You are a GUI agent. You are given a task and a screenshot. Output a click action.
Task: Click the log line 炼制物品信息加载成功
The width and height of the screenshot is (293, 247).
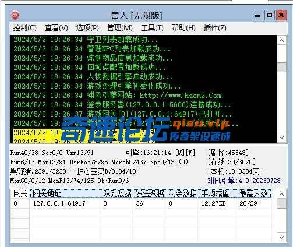(93, 58)
